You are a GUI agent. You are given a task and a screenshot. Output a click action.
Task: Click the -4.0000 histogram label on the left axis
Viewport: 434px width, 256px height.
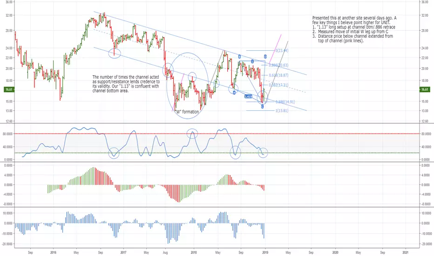coord(8,195)
